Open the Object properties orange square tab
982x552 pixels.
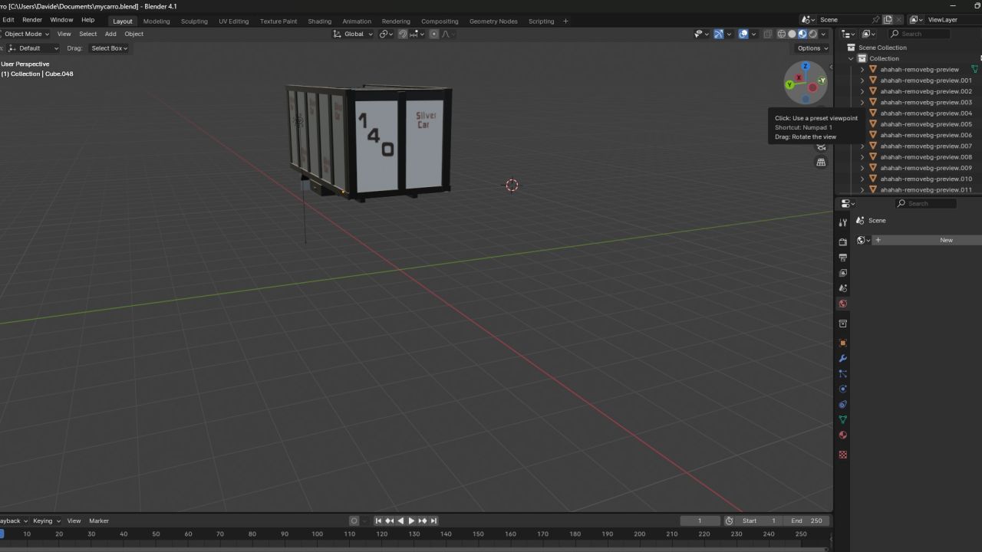842,343
